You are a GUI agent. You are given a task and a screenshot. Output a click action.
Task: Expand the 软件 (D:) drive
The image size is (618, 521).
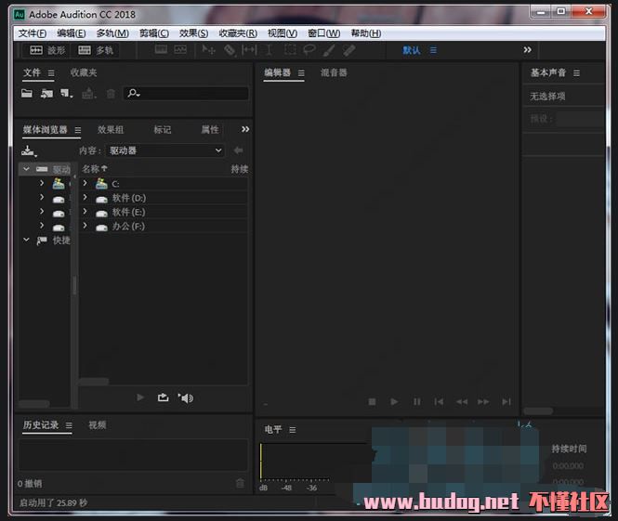coord(85,197)
